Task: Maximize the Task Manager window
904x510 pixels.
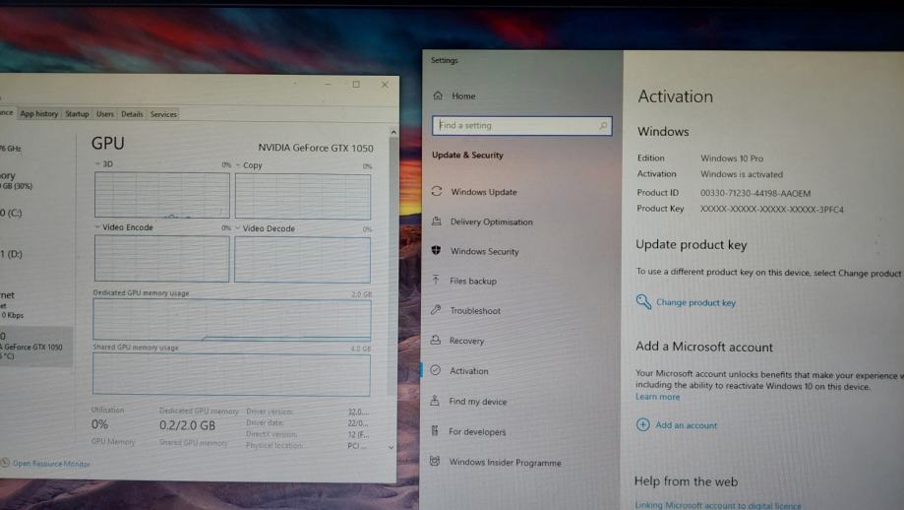Action: tap(356, 85)
